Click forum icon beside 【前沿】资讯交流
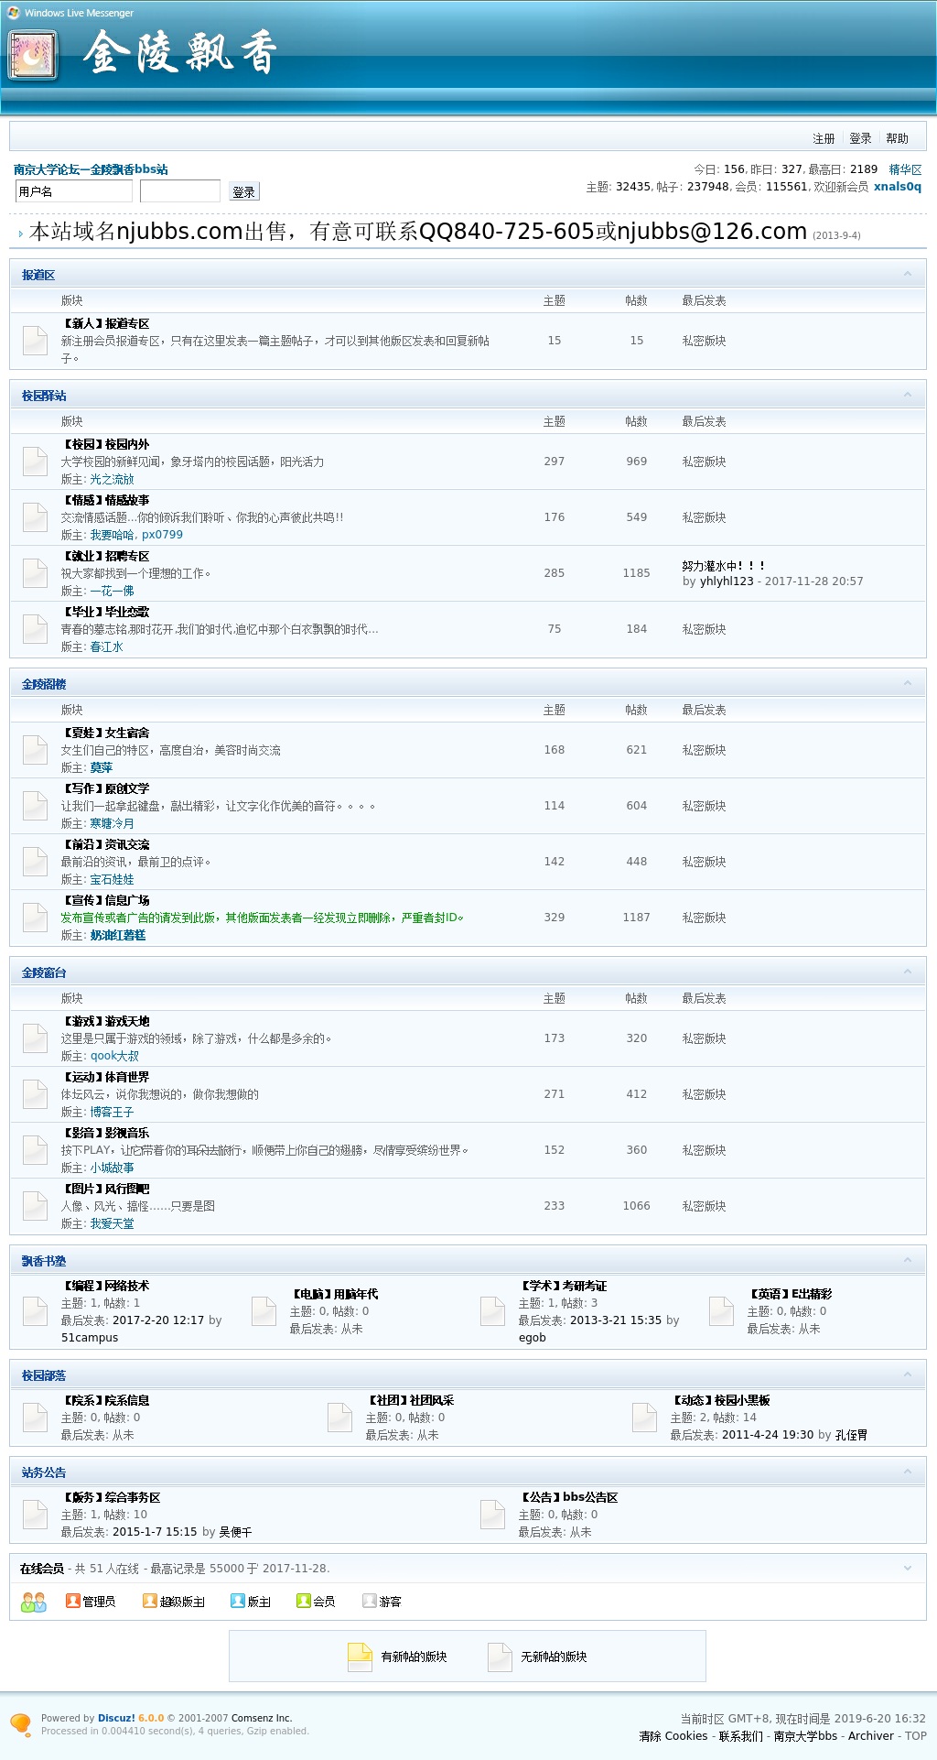This screenshot has width=937, height=1760. (35, 862)
